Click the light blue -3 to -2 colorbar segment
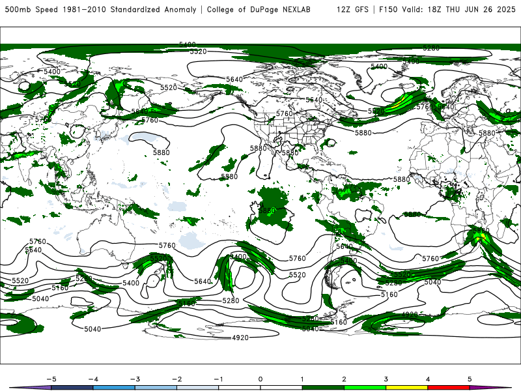 point(156,388)
